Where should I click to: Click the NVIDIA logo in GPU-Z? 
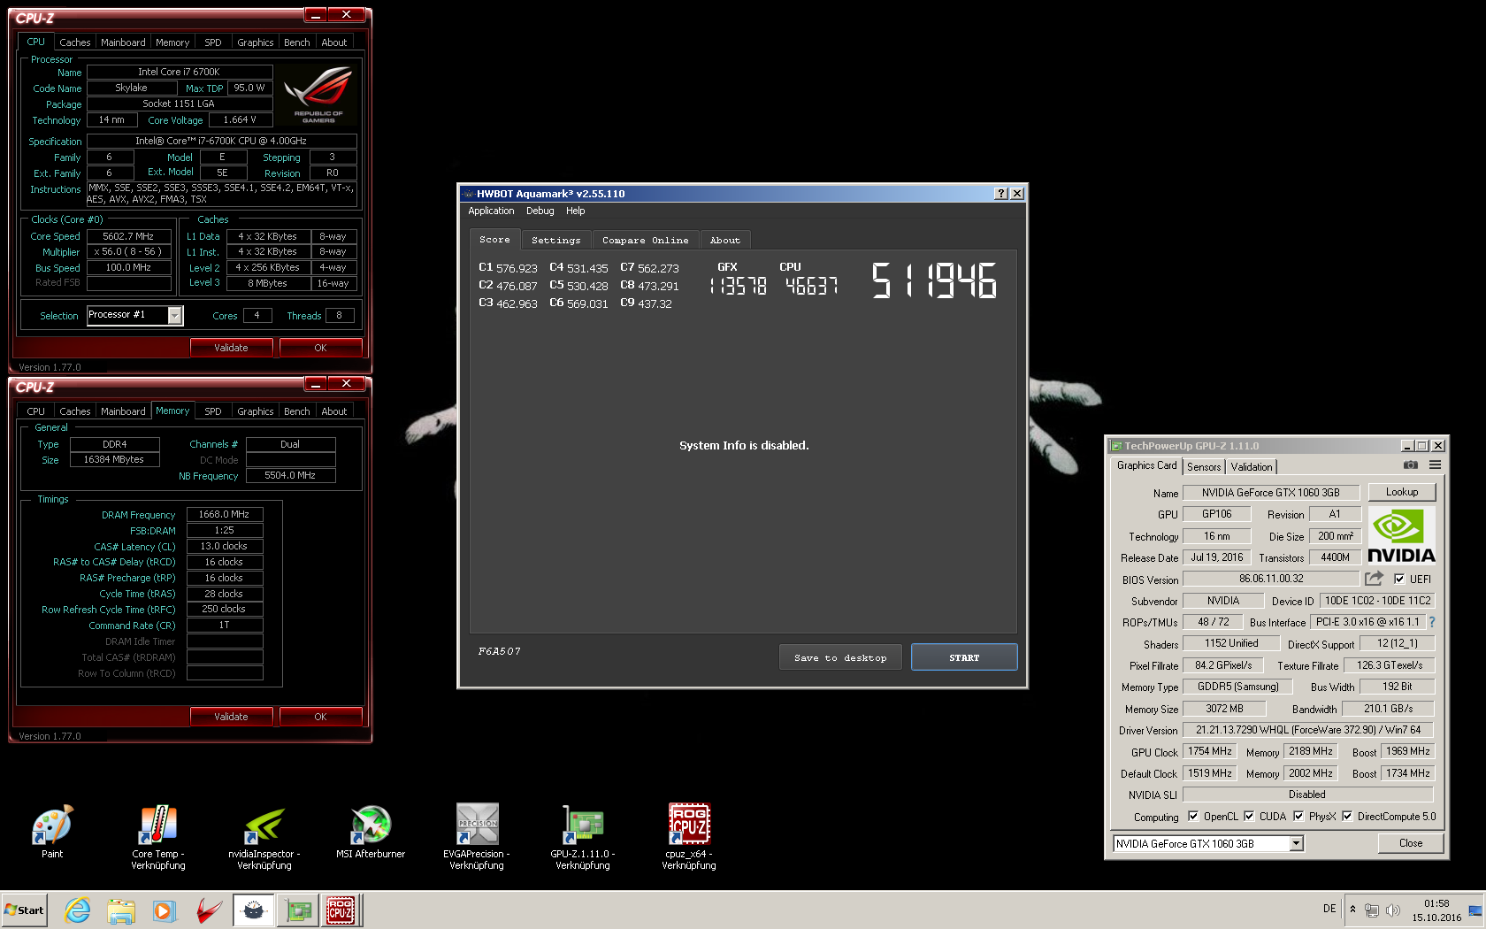pos(1401,535)
